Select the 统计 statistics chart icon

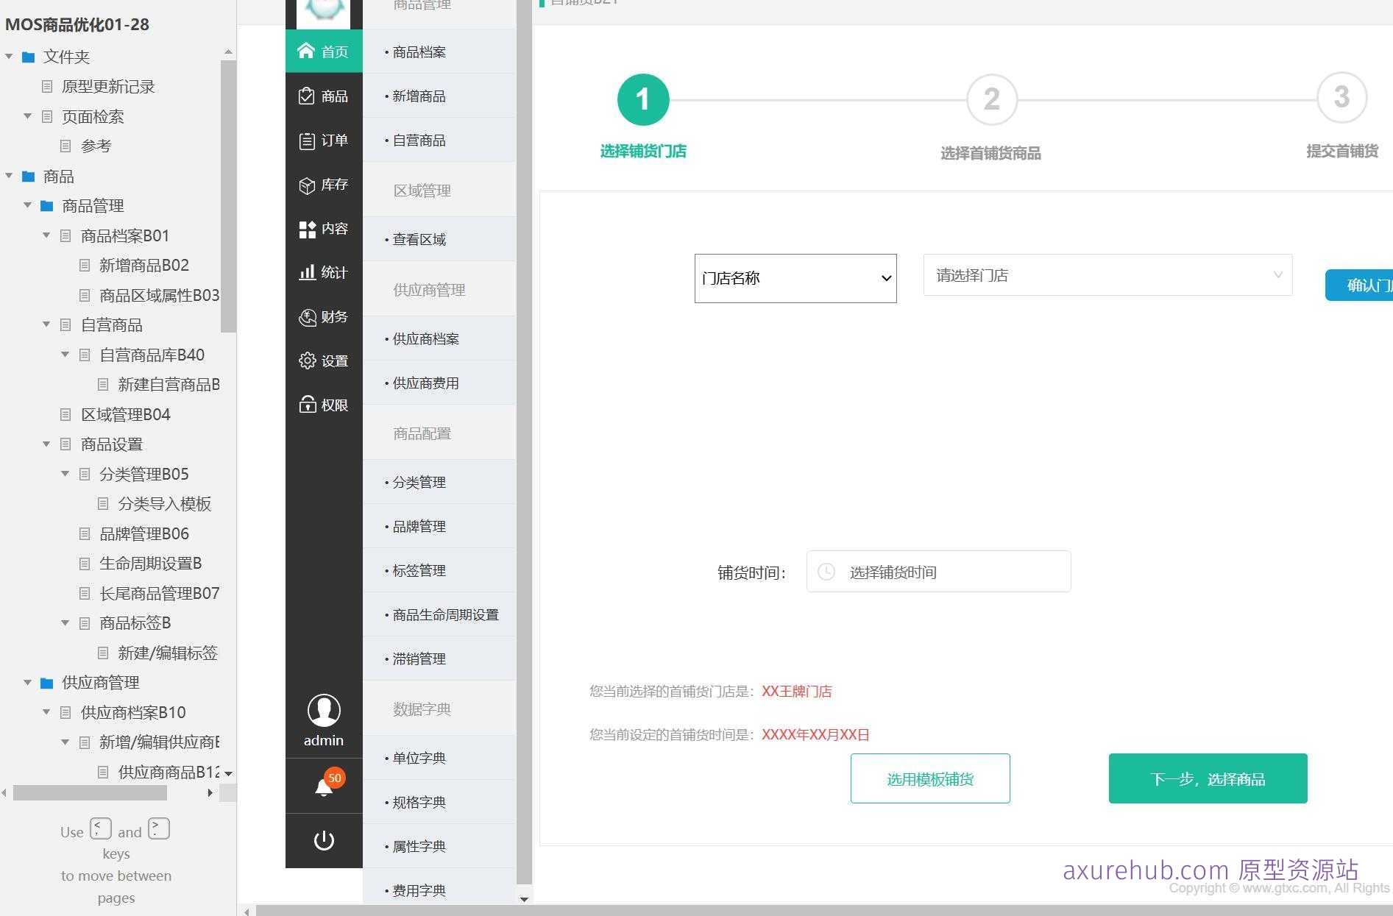pyautogui.click(x=307, y=273)
